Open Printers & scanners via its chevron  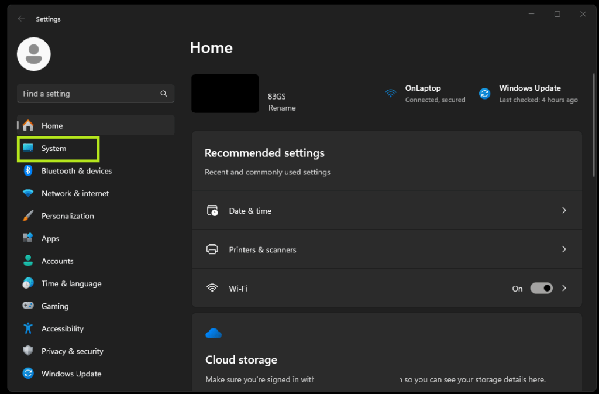[564, 249]
